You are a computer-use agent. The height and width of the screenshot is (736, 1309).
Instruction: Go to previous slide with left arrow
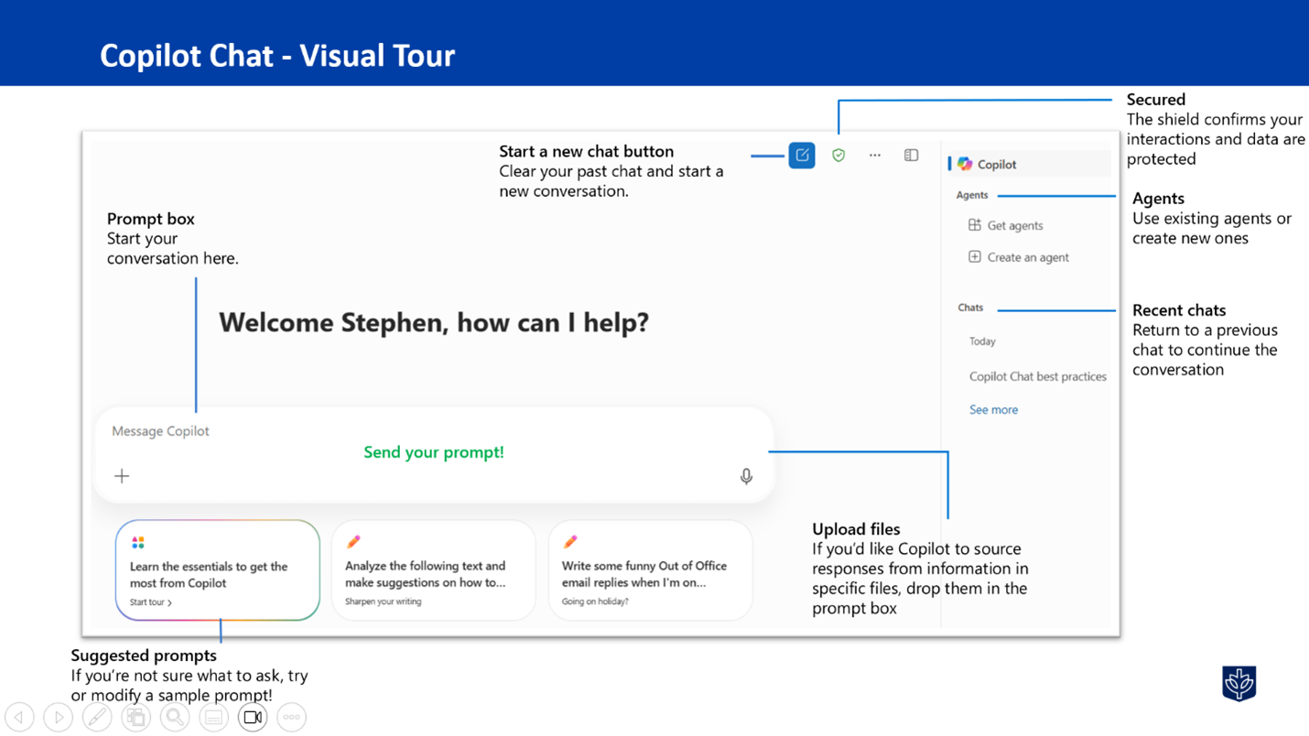coord(19,718)
